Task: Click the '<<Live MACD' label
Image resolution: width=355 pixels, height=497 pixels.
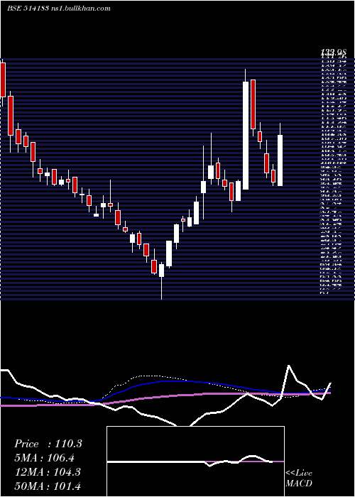Action: [299, 479]
